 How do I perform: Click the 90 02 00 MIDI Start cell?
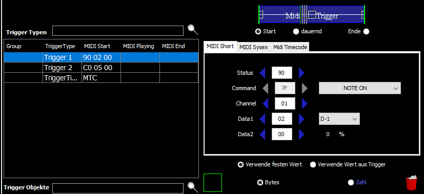tap(101, 57)
